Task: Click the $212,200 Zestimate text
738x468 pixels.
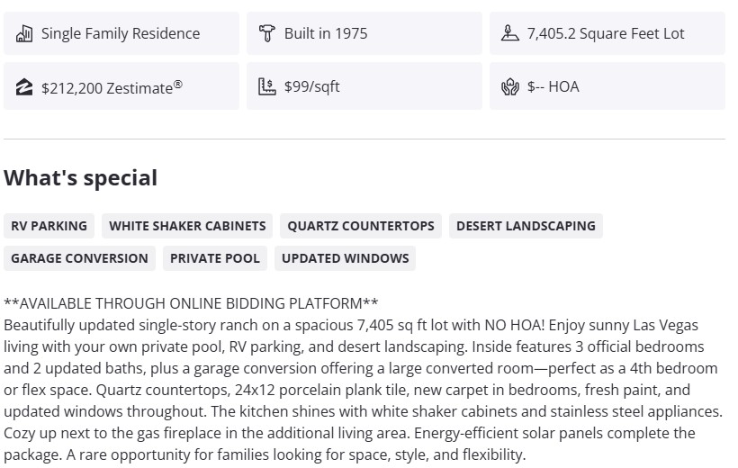Action: point(112,87)
